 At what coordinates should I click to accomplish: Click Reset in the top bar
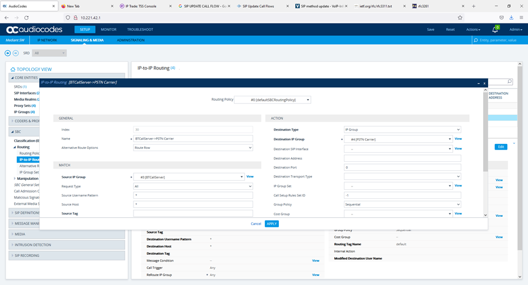click(450, 30)
